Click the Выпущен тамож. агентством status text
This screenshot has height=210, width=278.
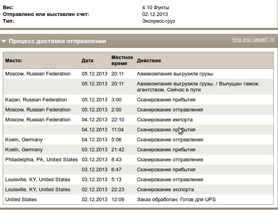tap(198, 87)
